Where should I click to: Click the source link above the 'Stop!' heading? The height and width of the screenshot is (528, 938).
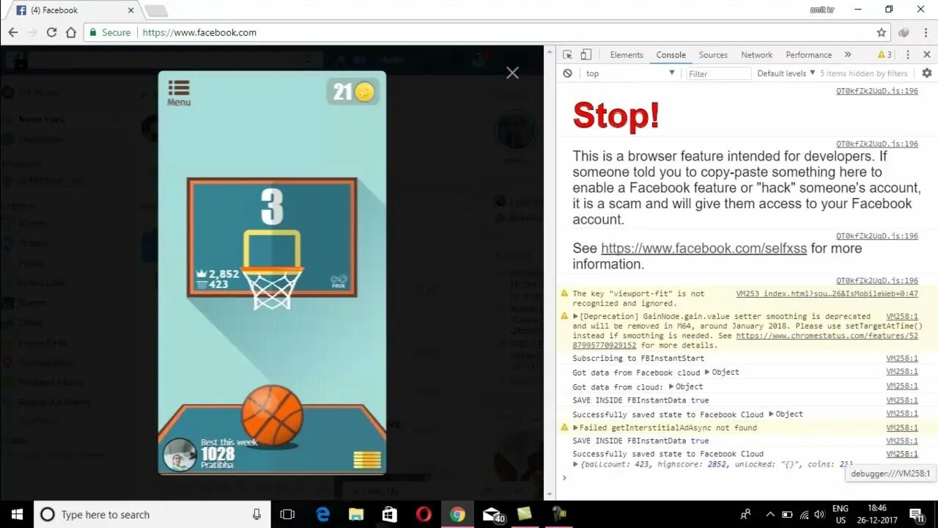pyautogui.click(x=877, y=92)
